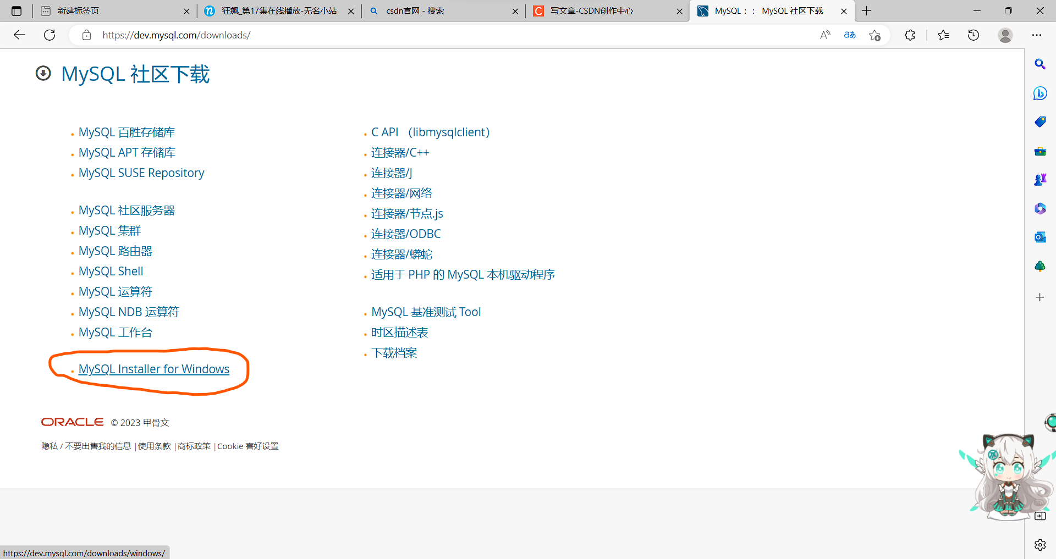Open sidebar settings gear icon

point(1040,545)
